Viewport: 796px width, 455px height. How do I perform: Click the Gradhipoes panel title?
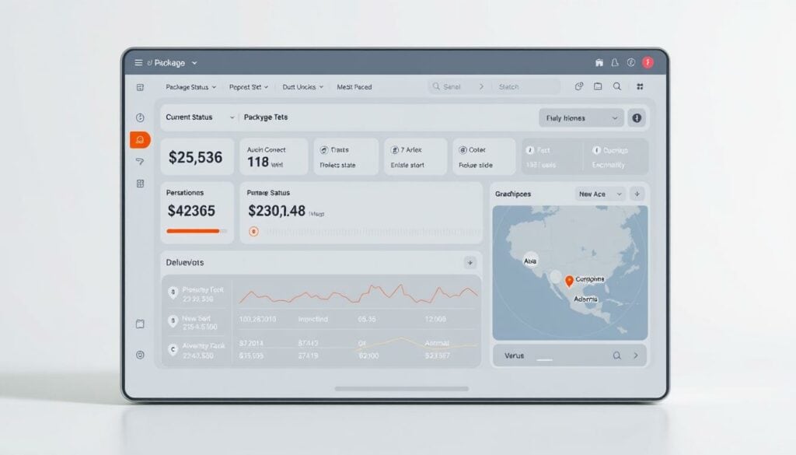point(513,194)
